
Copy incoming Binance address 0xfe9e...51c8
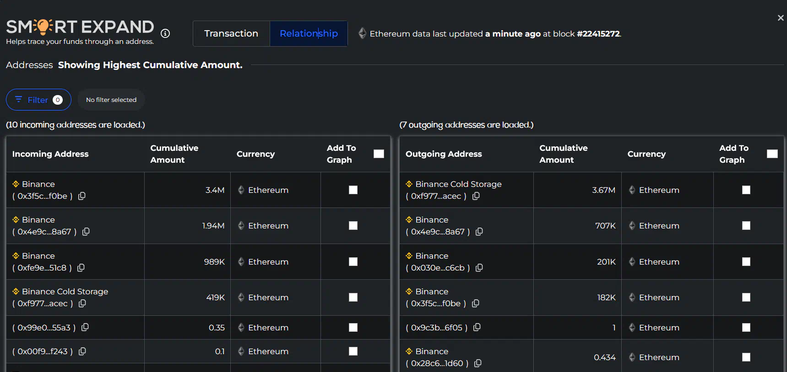point(81,268)
